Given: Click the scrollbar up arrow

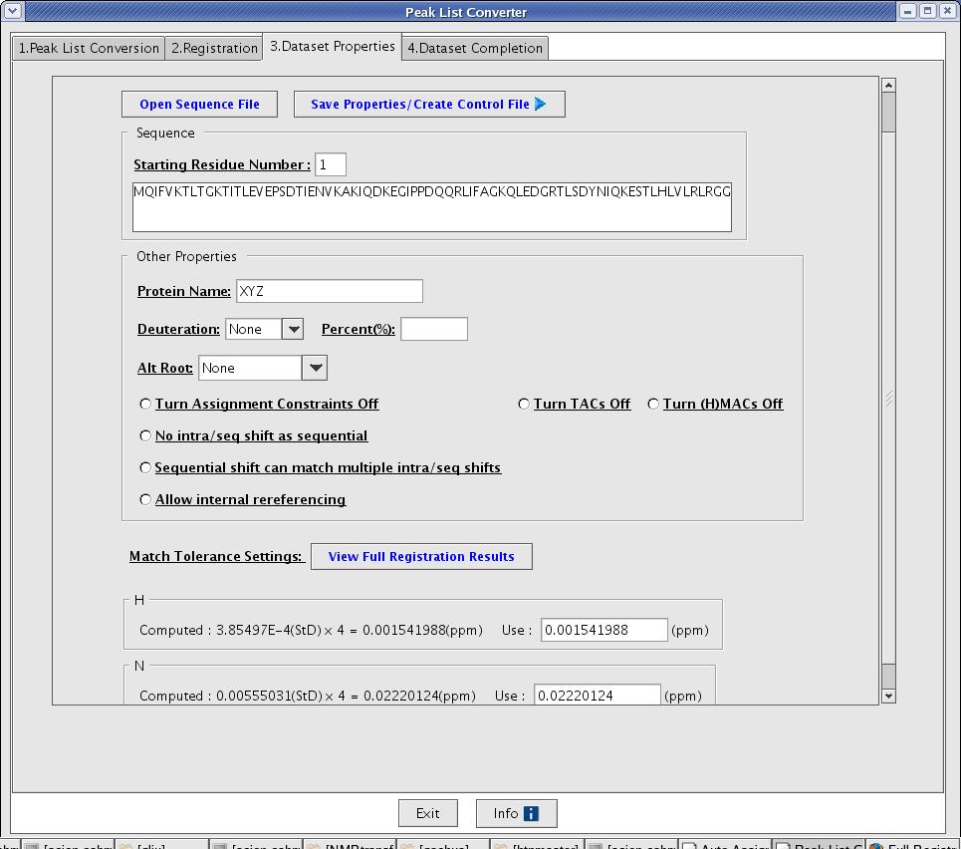Looking at the screenshot, I should click(889, 87).
